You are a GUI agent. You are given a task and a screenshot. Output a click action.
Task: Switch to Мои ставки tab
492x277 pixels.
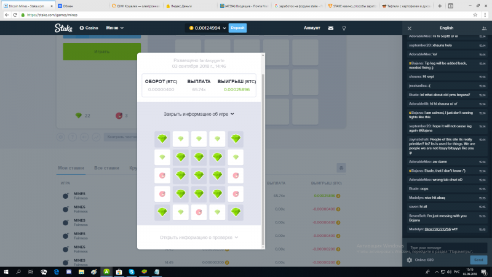coord(71,168)
